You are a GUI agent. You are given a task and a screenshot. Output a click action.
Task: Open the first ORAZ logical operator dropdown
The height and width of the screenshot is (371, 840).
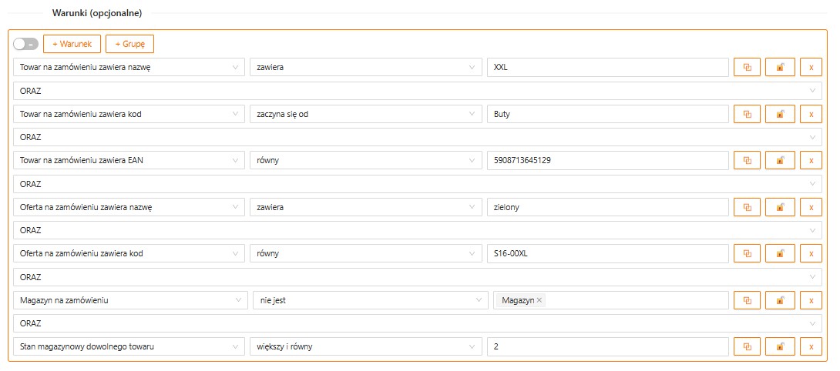(417, 91)
